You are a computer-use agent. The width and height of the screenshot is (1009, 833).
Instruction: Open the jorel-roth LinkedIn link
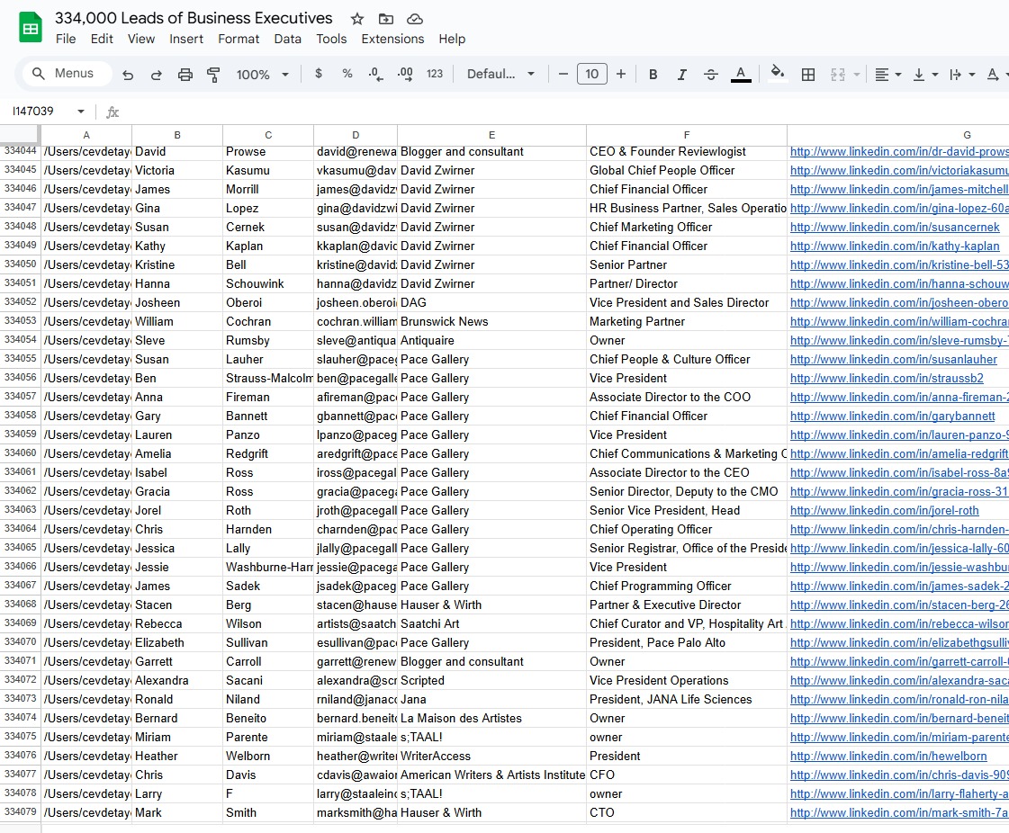(884, 511)
